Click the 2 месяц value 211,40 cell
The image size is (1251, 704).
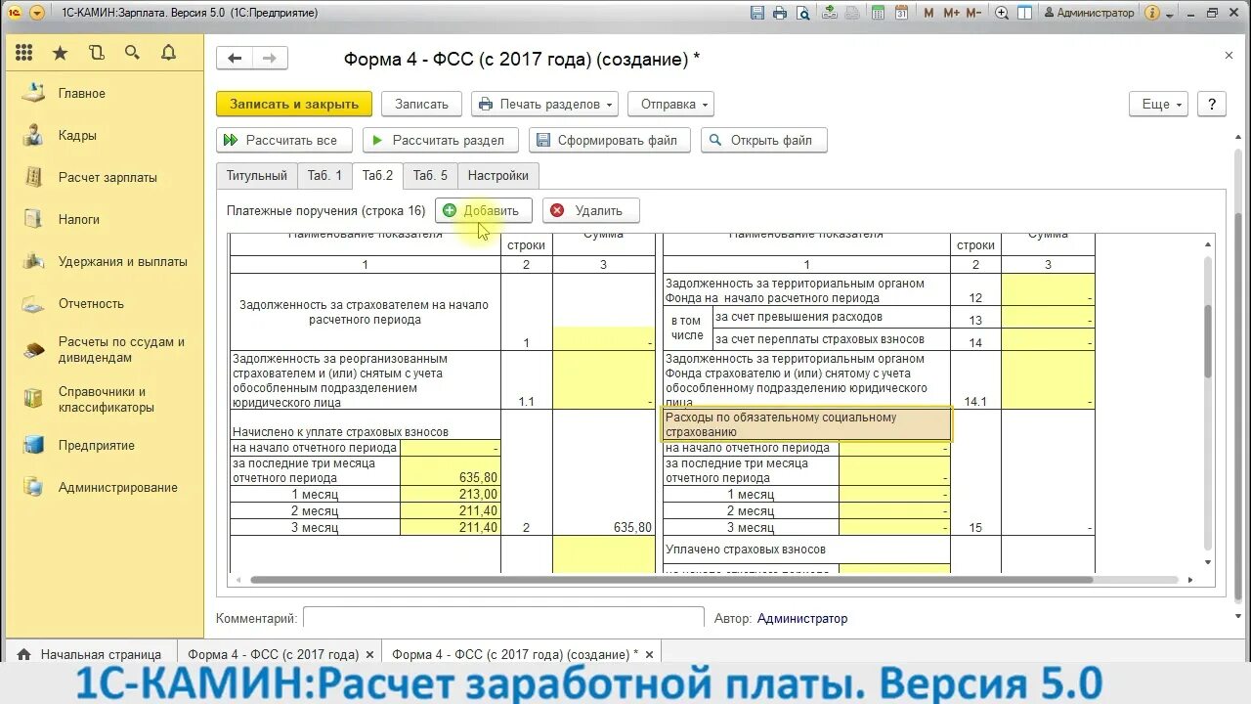coord(451,511)
